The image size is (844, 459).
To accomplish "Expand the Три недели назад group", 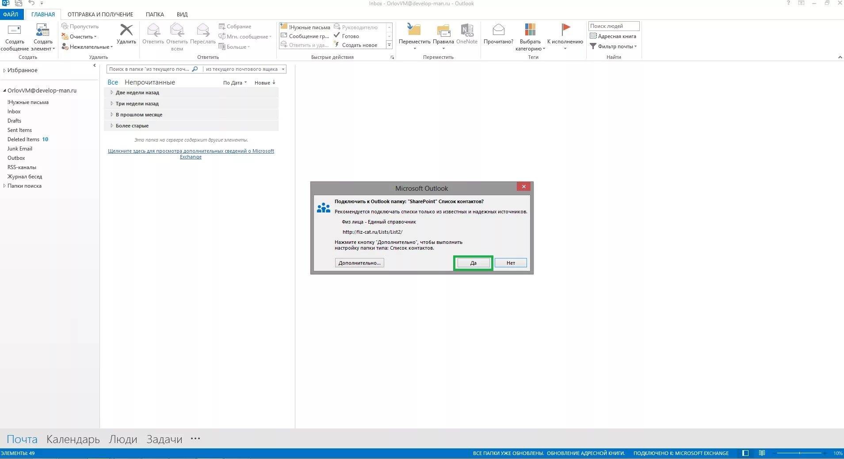I will [112, 104].
